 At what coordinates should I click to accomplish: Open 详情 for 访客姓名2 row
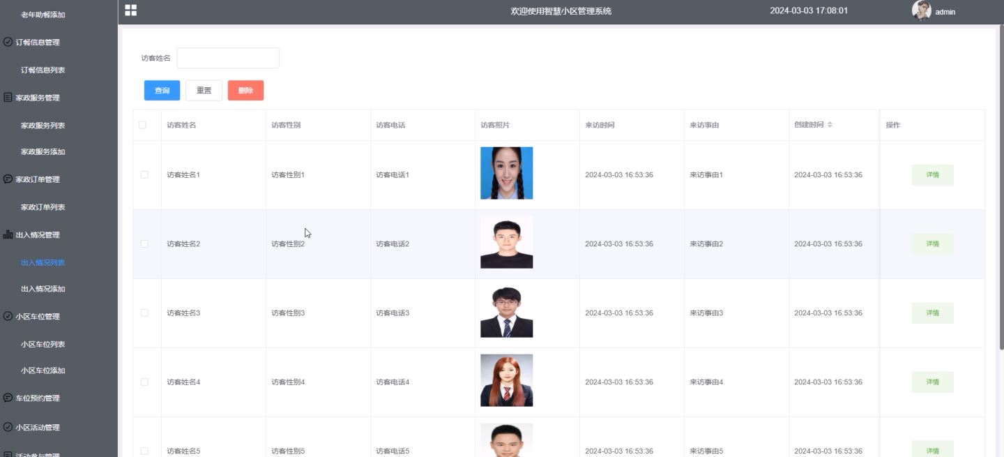pos(932,244)
